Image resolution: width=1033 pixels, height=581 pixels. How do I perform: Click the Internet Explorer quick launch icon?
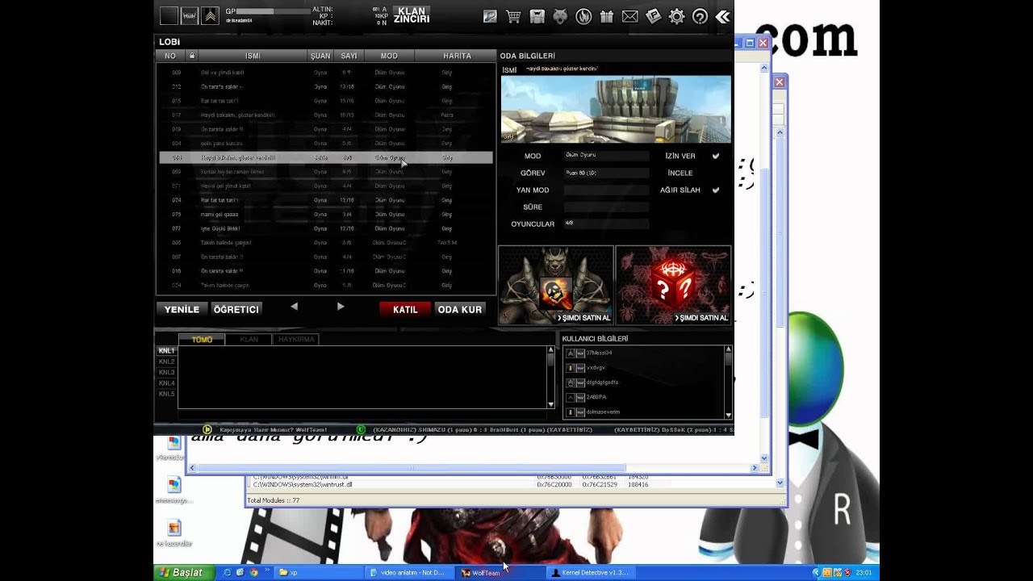click(x=228, y=572)
